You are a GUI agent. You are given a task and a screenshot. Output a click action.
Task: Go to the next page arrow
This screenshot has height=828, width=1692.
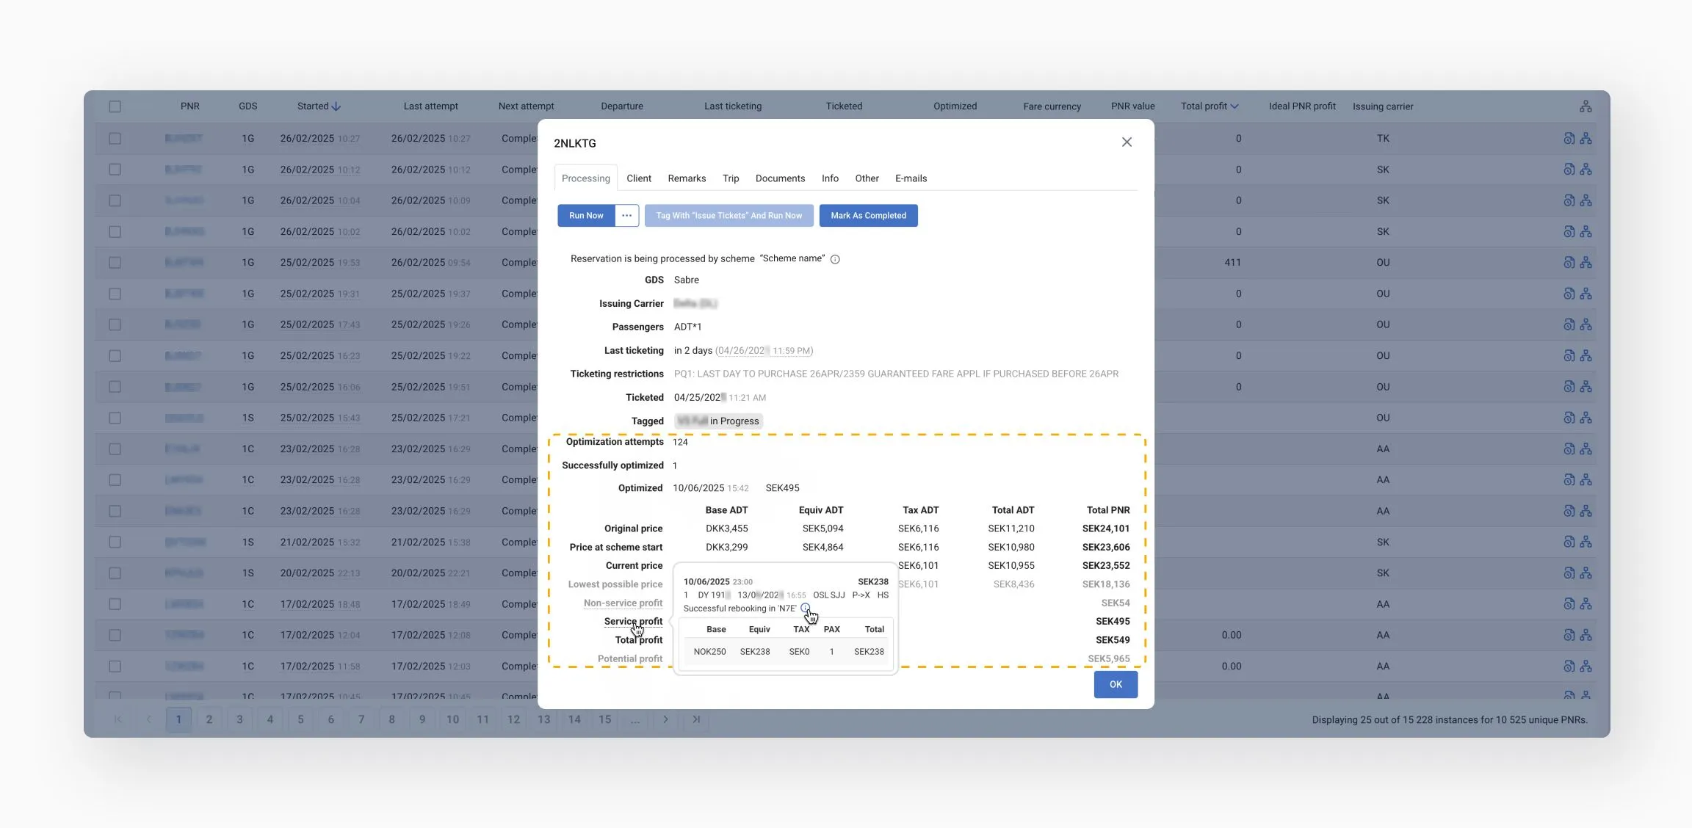[x=665, y=719]
